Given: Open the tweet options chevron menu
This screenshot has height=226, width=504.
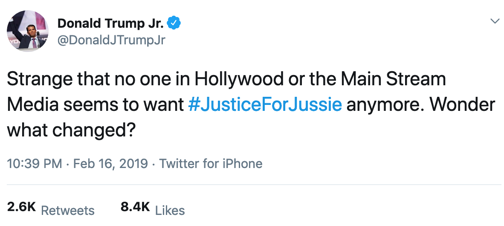Looking at the screenshot, I should point(495,21).
